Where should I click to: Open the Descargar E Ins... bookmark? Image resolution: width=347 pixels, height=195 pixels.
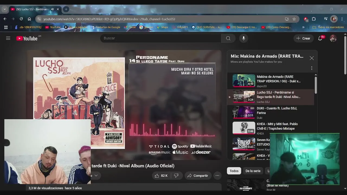click(x=242, y=27)
